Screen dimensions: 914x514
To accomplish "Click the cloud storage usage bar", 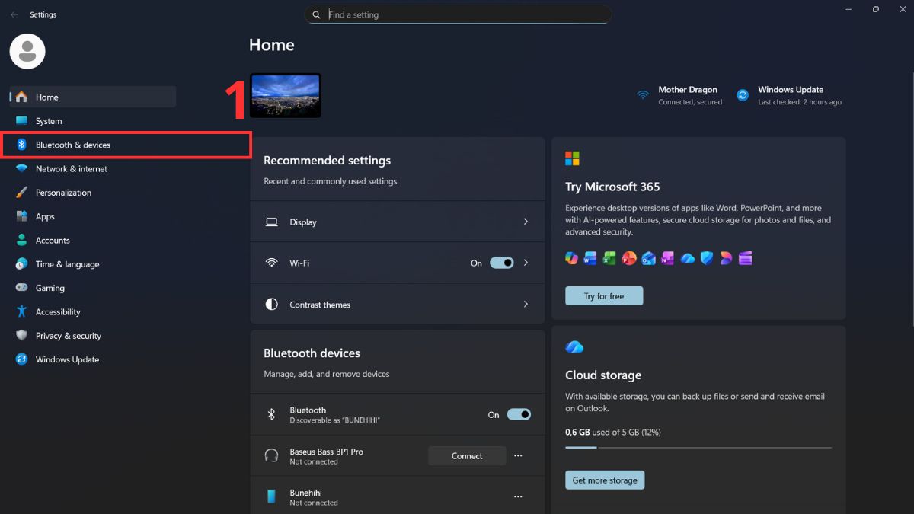I will (698, 448).
